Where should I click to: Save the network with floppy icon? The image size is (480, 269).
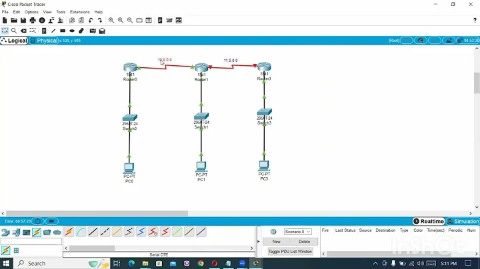23,21
